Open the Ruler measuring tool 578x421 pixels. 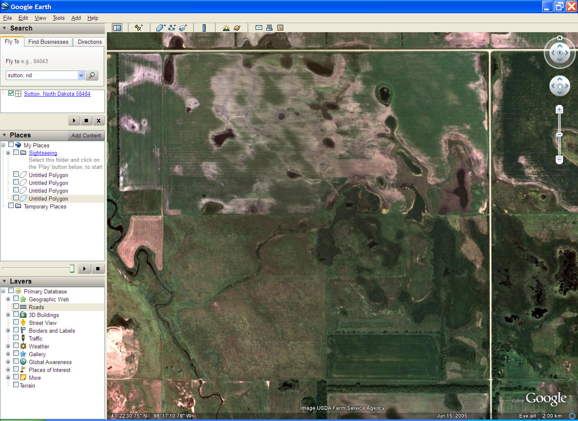[204, 28]
